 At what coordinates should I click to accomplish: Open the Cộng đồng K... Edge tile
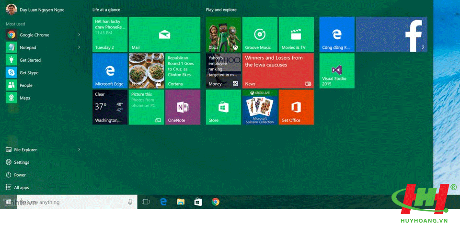(x=337, y=34)
